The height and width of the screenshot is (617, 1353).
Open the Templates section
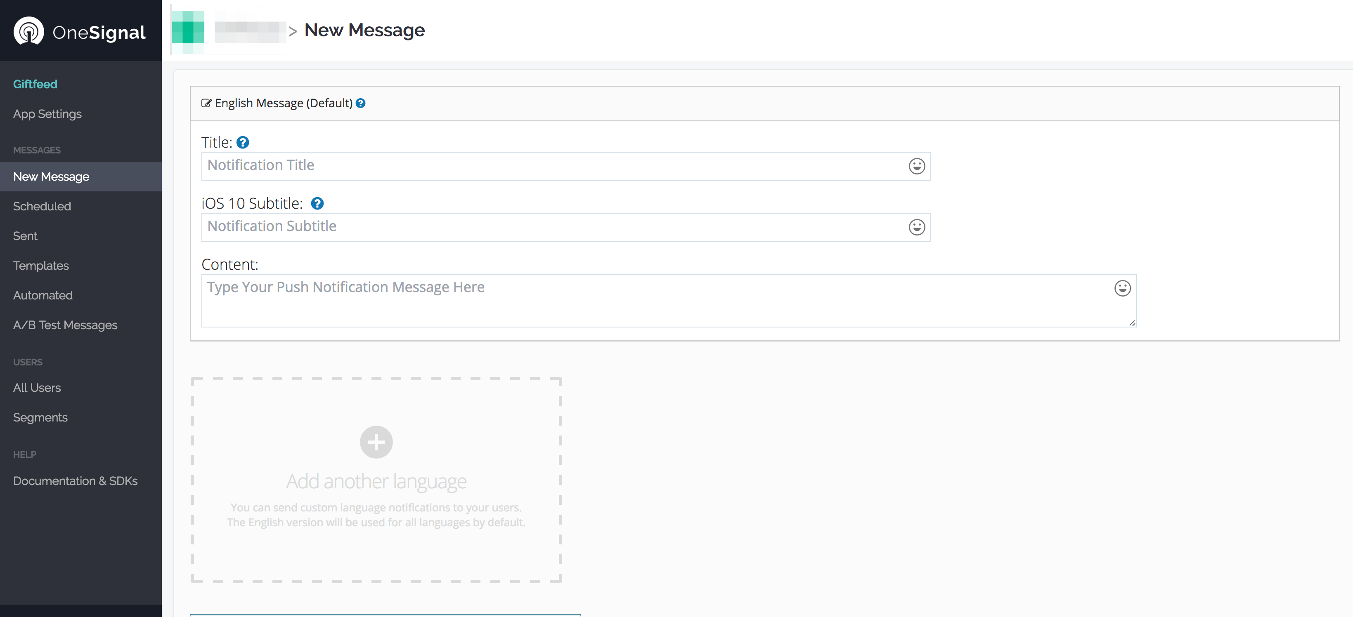pyautogui.click(x=40, y=266)
